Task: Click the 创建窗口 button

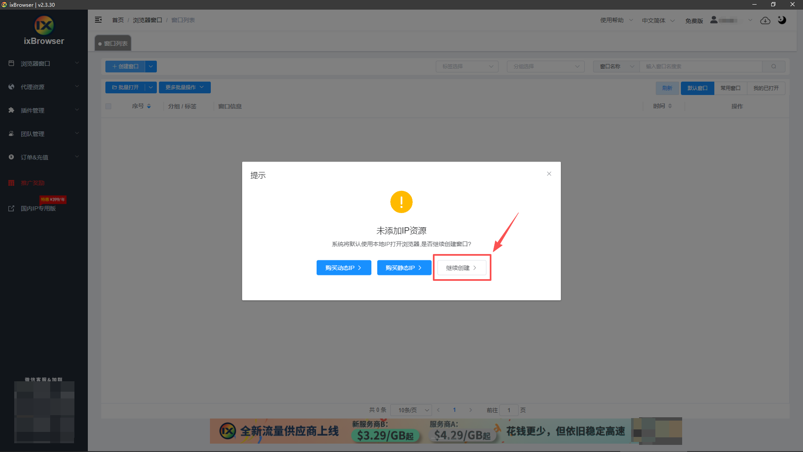Action: (x=125, y=66)
